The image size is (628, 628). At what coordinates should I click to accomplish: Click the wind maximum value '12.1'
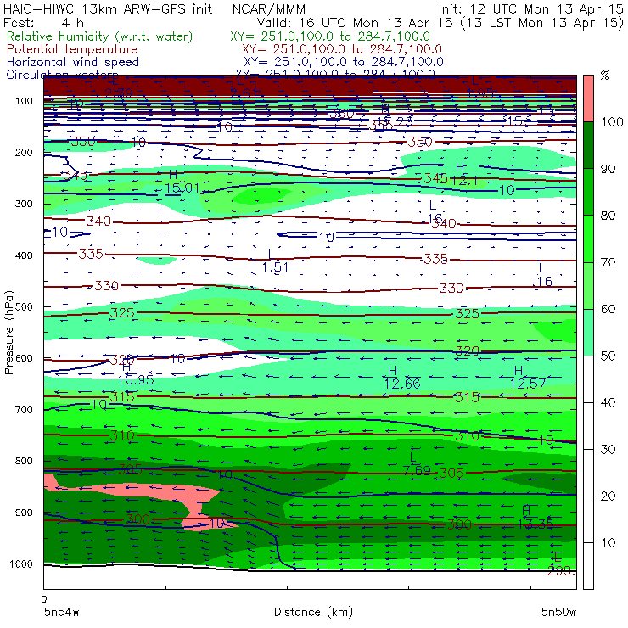click(464, 181)
